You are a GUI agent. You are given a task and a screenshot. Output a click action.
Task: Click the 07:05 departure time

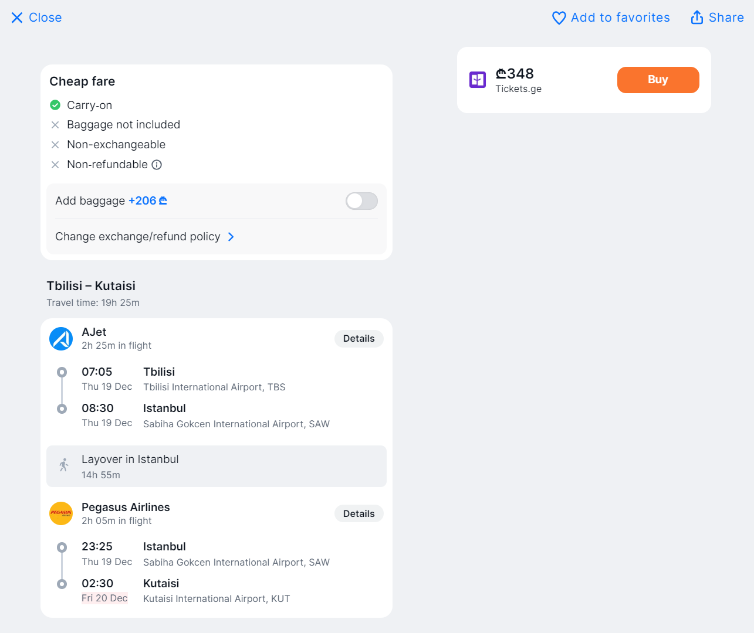[97, 372]
